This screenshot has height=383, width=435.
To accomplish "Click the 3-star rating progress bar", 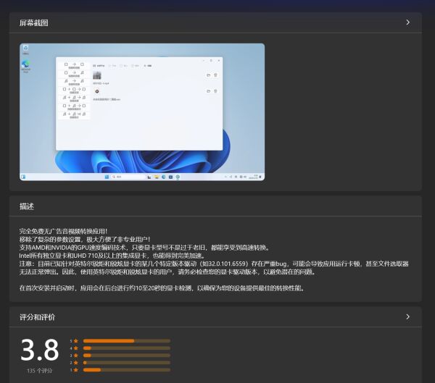I will (127, 355).
